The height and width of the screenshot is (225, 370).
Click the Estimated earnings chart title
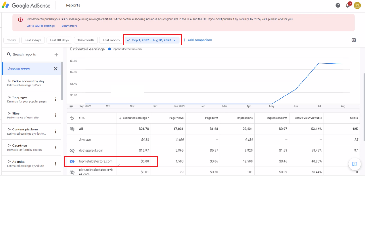pos(87,49)
